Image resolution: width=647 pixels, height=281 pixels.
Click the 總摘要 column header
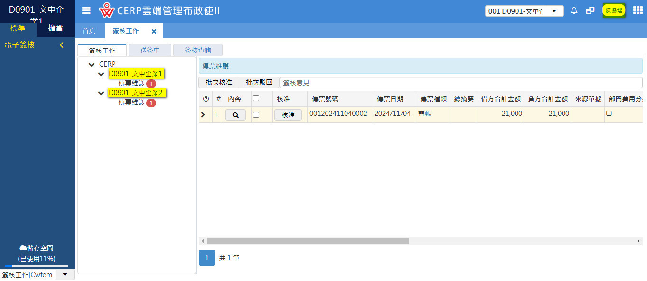(x=463, y=99)
